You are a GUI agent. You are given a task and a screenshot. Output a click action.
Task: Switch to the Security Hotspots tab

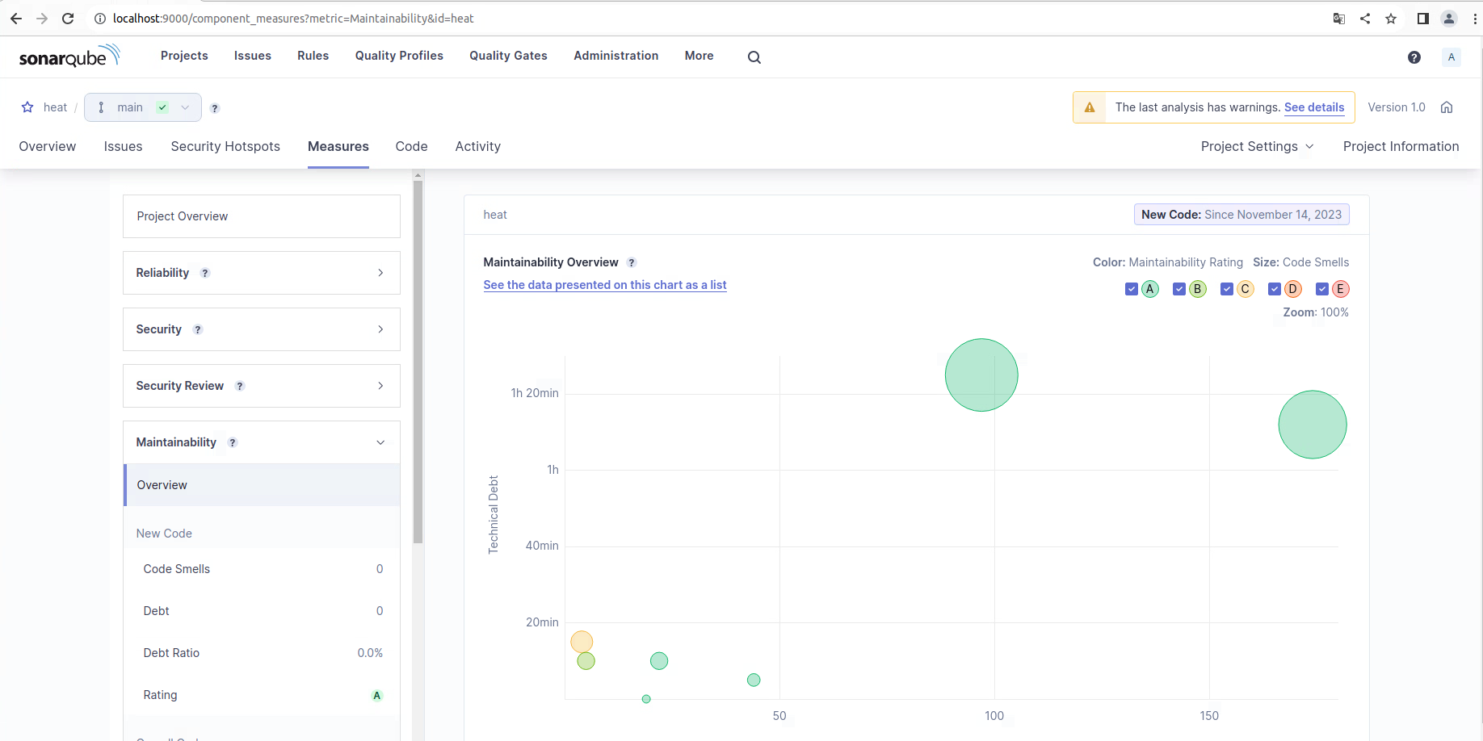225,146
